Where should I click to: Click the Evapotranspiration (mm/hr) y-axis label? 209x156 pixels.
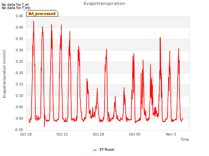[4, 74]
